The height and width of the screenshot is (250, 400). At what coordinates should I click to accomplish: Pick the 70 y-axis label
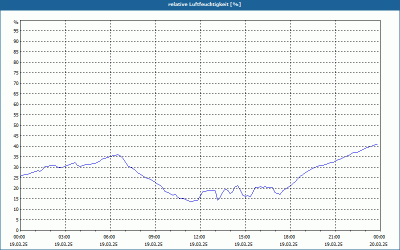tap(16, 83)
